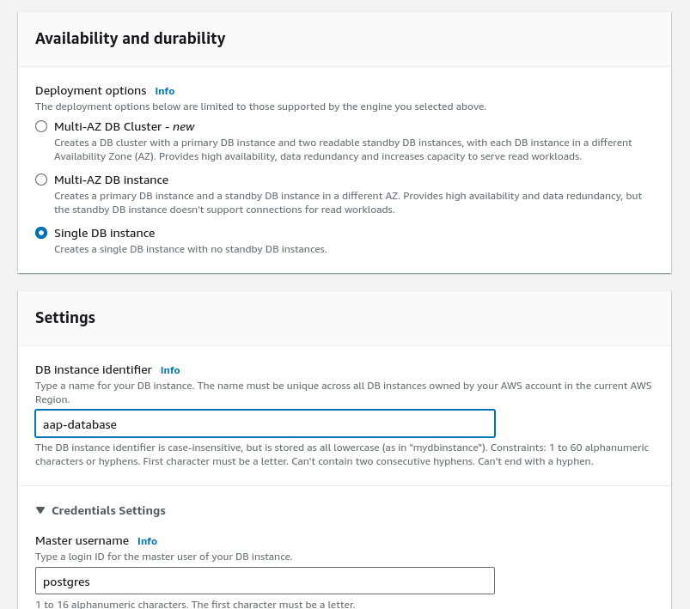Click the Credentials Settings header text
Image resolution: width=690 pixels, height=609 pixels.
pos(108,510)
